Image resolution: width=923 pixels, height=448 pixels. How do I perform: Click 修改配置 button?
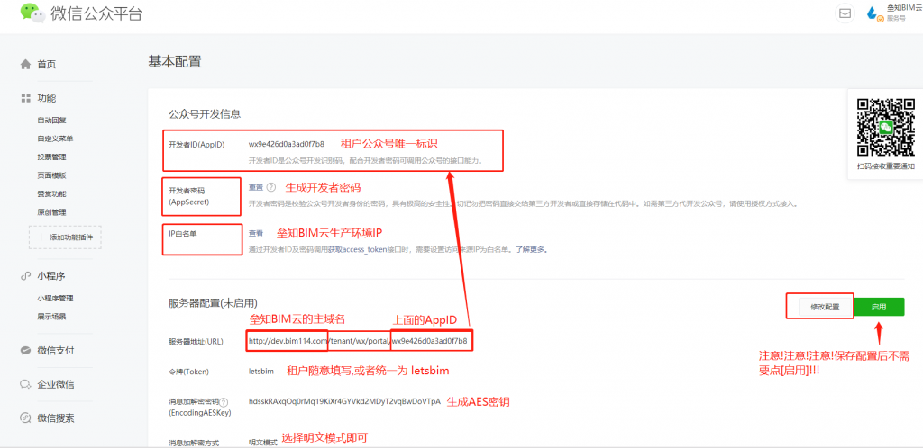click(x=824, y=307)
